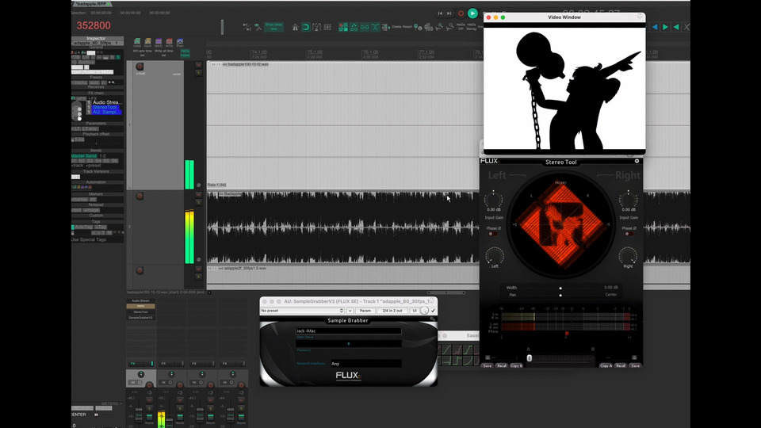Screen dimensions: 761x428
Task: Click the UI button in SampleGrabber window
Action: (x=415, y=311)
